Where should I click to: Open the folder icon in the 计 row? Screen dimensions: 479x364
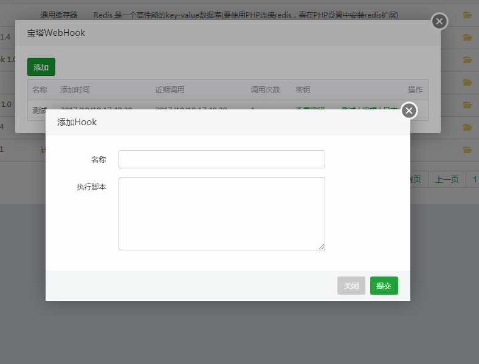467,149
